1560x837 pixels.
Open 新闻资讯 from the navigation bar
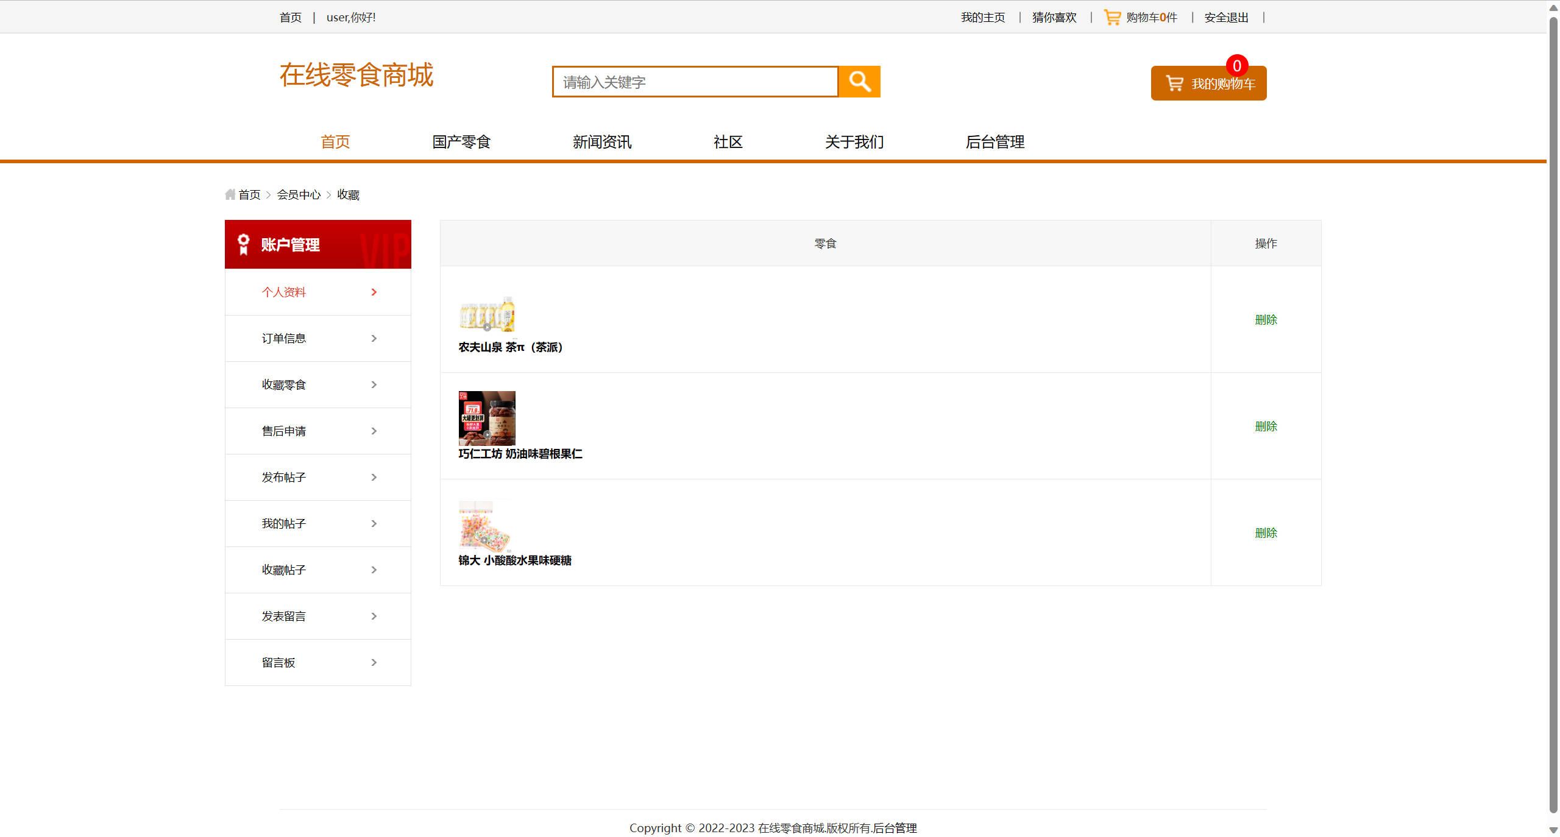[602, 142]
